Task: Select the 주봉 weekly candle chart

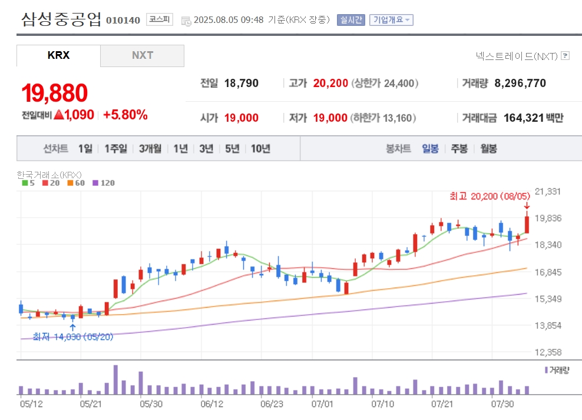Action: (x=459, y=149)
